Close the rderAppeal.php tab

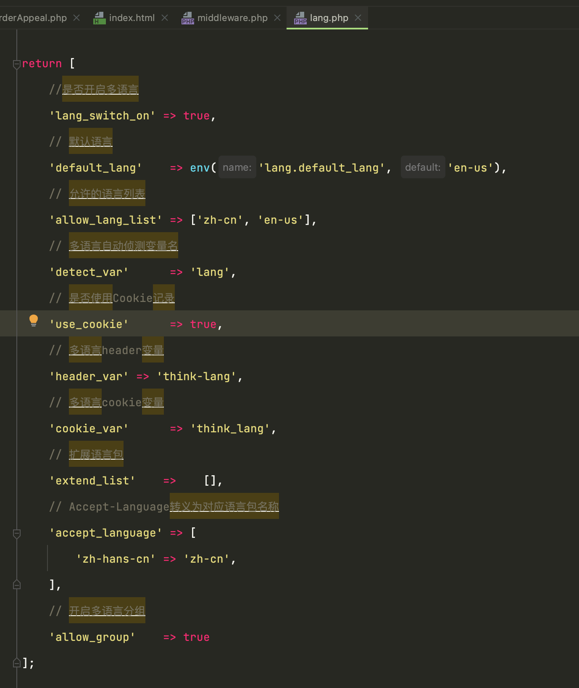(76, 18)
